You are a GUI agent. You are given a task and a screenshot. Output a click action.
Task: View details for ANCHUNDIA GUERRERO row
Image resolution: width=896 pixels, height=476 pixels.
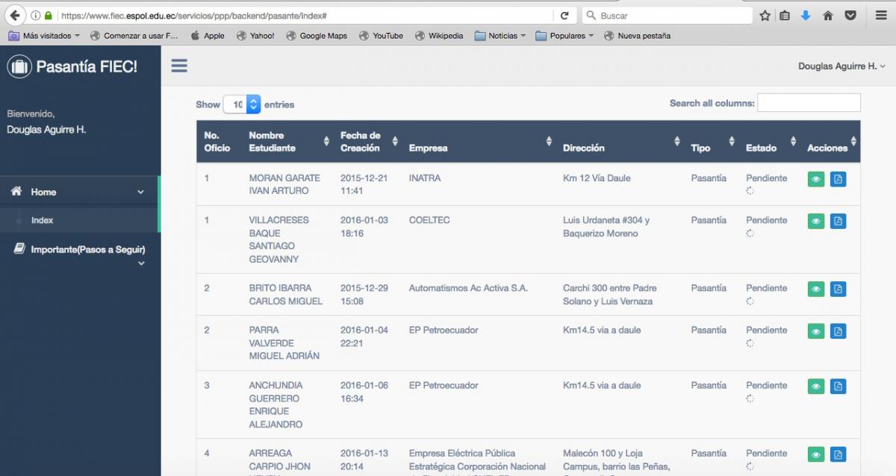tap(816, 386)
